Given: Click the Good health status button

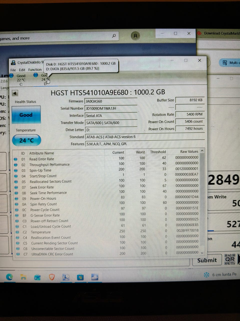Looking at the screenshot, I should 26,115.
